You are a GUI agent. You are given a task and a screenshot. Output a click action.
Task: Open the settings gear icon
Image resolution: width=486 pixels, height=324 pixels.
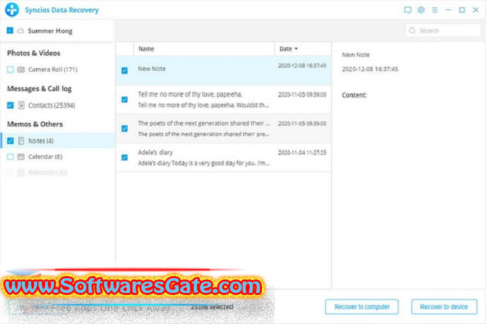point(421,10)
